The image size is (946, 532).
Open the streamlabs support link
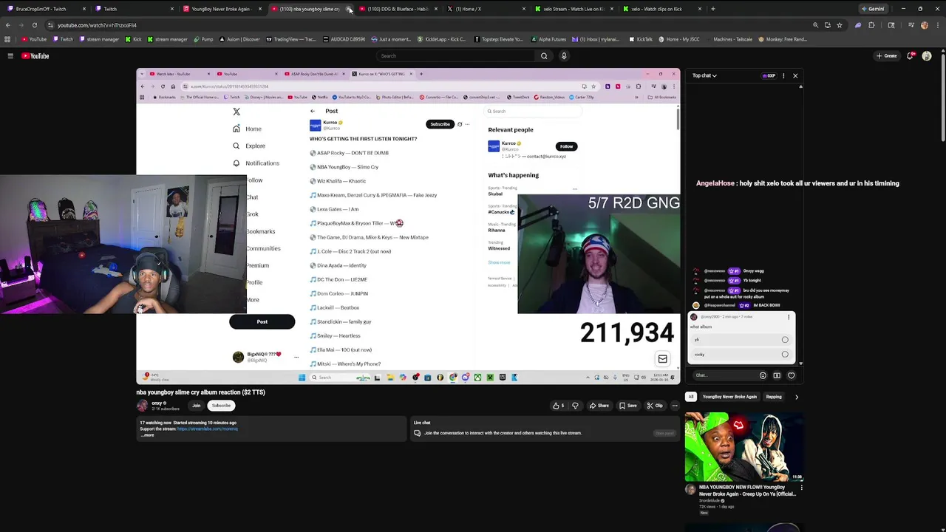208,429
